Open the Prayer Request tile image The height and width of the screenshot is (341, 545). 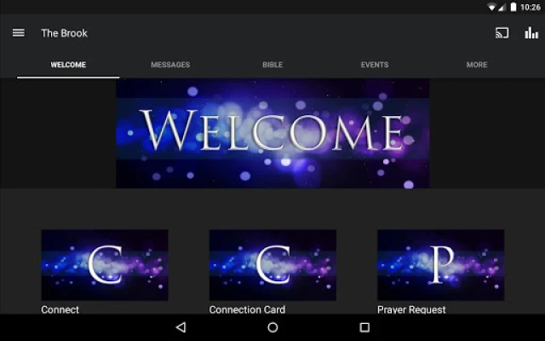[x=440, y=264]
